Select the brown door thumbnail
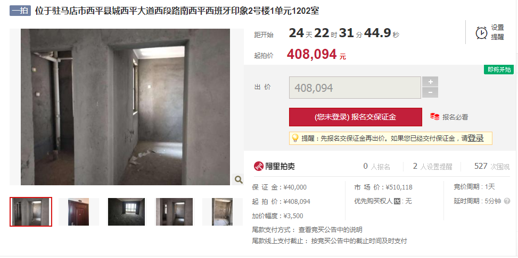The height and width of the screenshot is (258, 518). pos(79,212)
